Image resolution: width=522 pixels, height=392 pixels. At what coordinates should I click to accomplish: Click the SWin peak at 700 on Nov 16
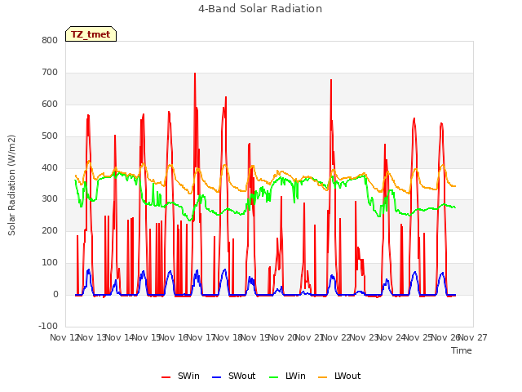pyautogui.click(x=195, y=73)
